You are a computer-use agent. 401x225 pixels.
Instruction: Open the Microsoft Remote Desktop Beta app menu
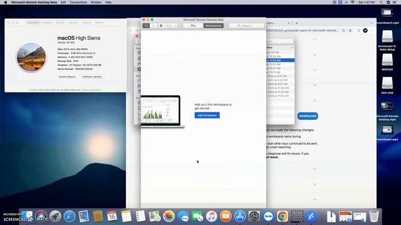tap(34, 2)
